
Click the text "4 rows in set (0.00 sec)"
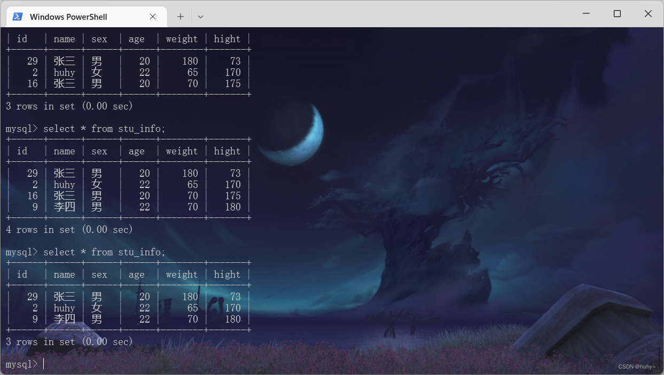coord(69,230)
